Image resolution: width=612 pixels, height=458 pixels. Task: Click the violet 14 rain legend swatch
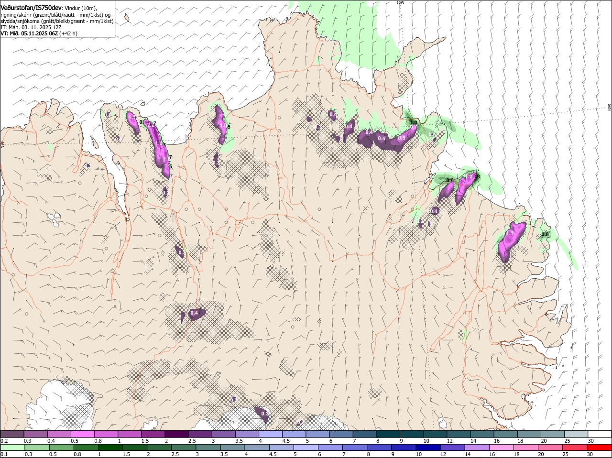pyautogui.click(x=477, y=448)
